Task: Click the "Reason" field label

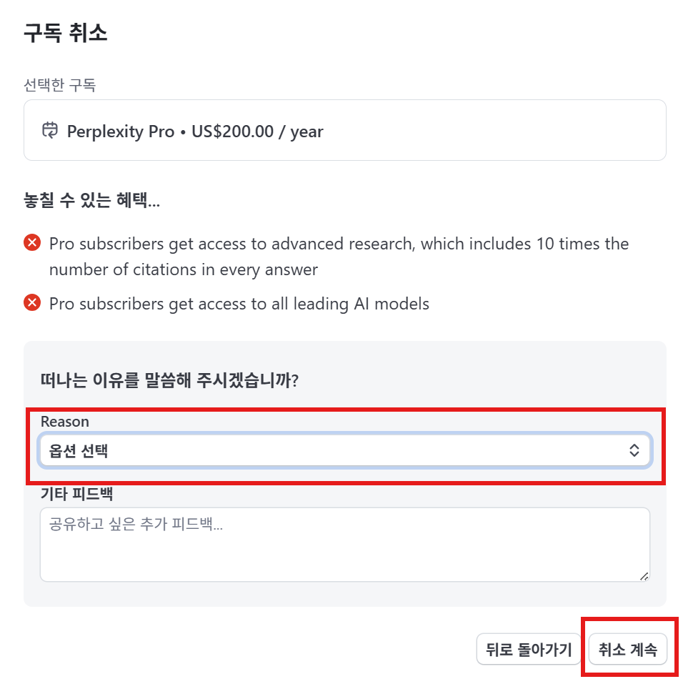Action: (65, 422)
